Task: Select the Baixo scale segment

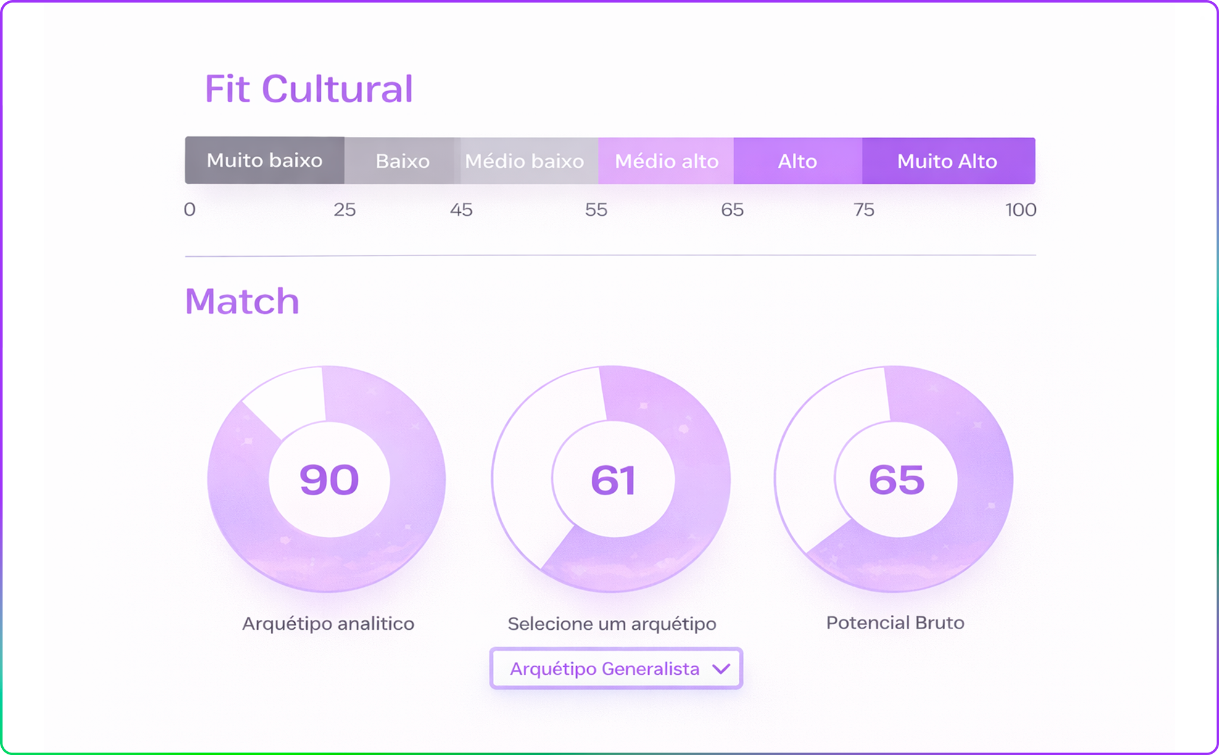Action: coord(402,161)
